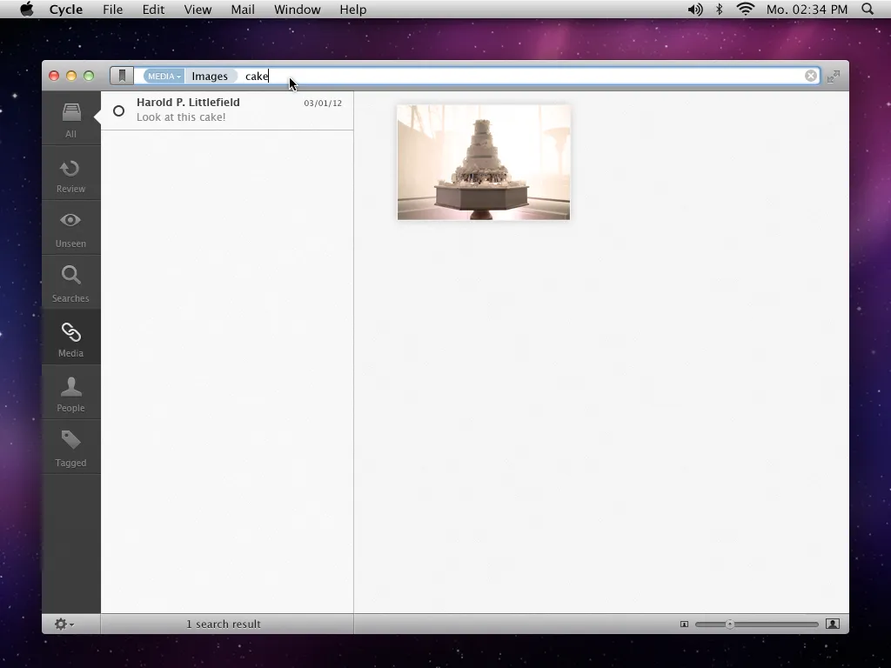This screenshot has height=668, width=891.
Task: Open the View menu
Action: (198, 9)
